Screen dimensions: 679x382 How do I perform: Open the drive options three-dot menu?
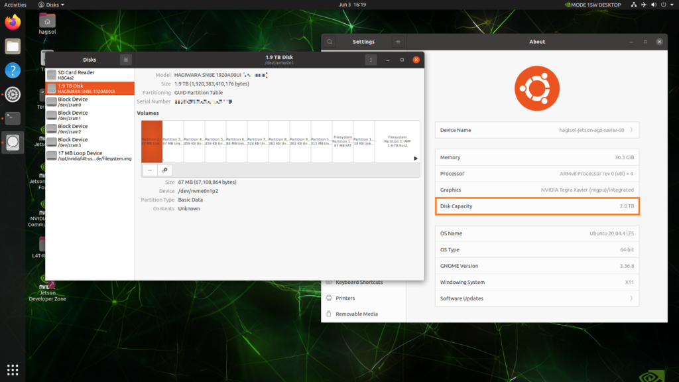click(371, 60)
